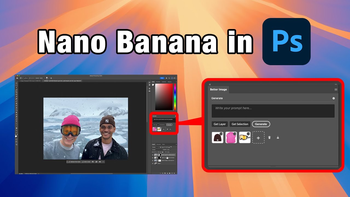The image size is (350, 197).
Task: Click the Home icon in Photoshop options bar
Action: tap(17, 78)
